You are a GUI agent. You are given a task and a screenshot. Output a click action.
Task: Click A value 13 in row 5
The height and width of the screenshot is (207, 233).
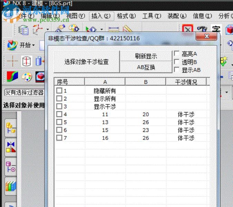(105, 122)
